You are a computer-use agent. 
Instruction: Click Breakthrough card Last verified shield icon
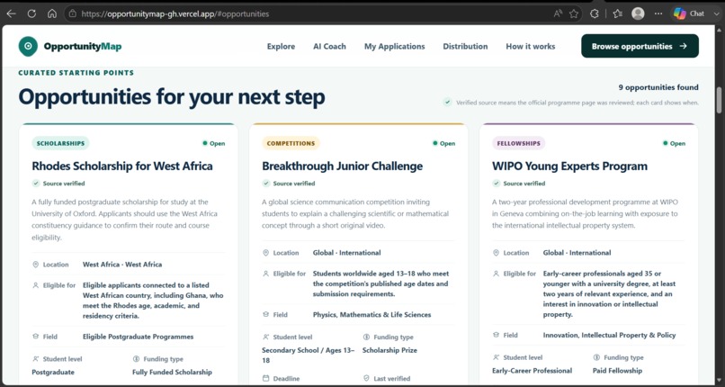366,378
